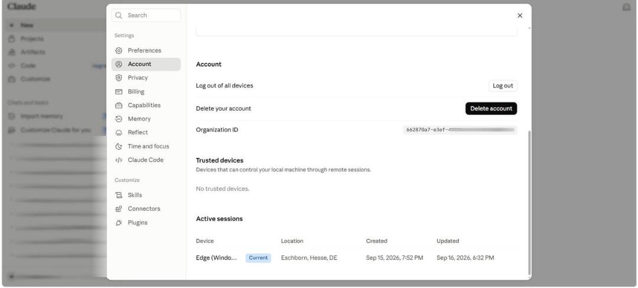638x288 pixels.
Task: Click the No trusted devices text
Action: (223, 189)
